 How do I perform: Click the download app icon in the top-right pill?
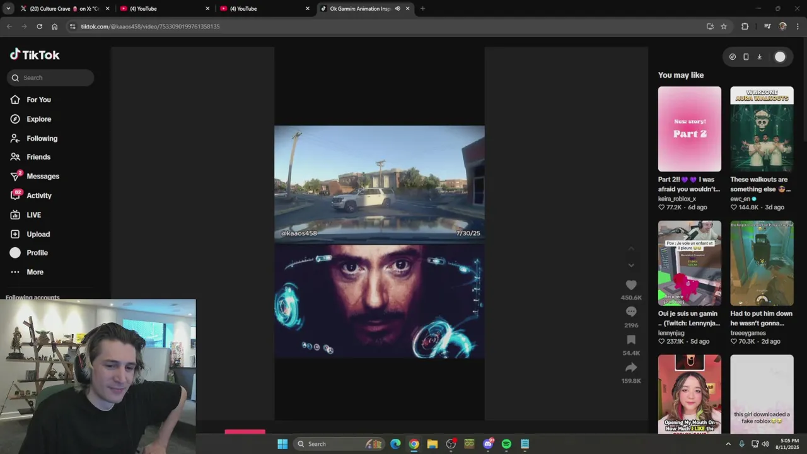click(759, 57)
